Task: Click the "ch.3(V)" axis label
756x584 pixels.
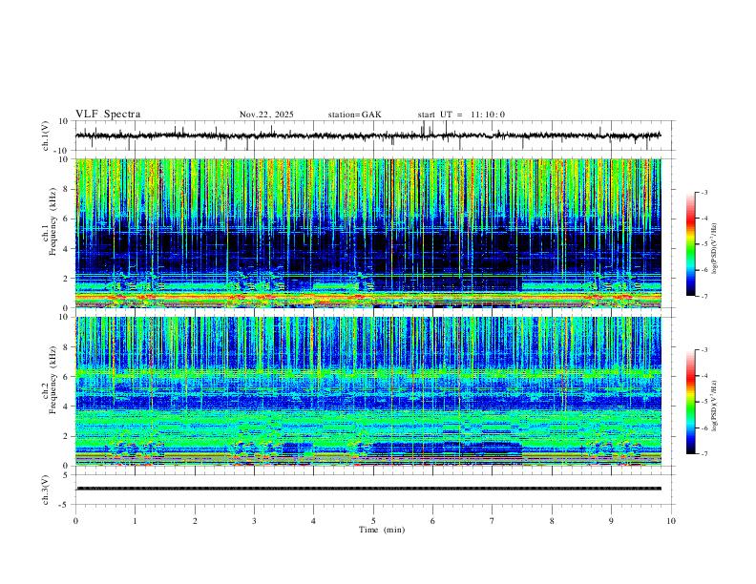Action: pos(45,490)
